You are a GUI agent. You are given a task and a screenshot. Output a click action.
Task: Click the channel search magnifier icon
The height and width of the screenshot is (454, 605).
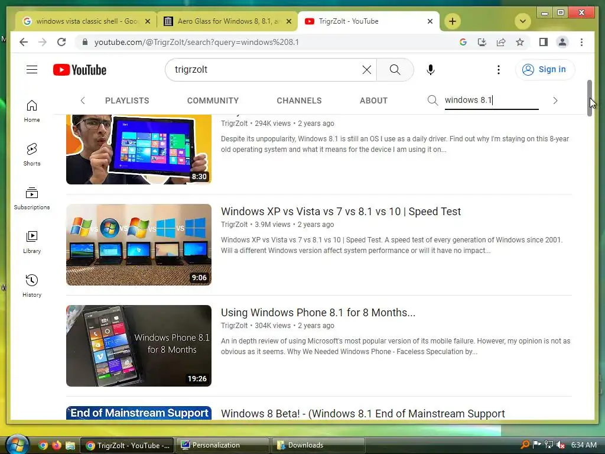pyautogui.click(x=432, y=100)
